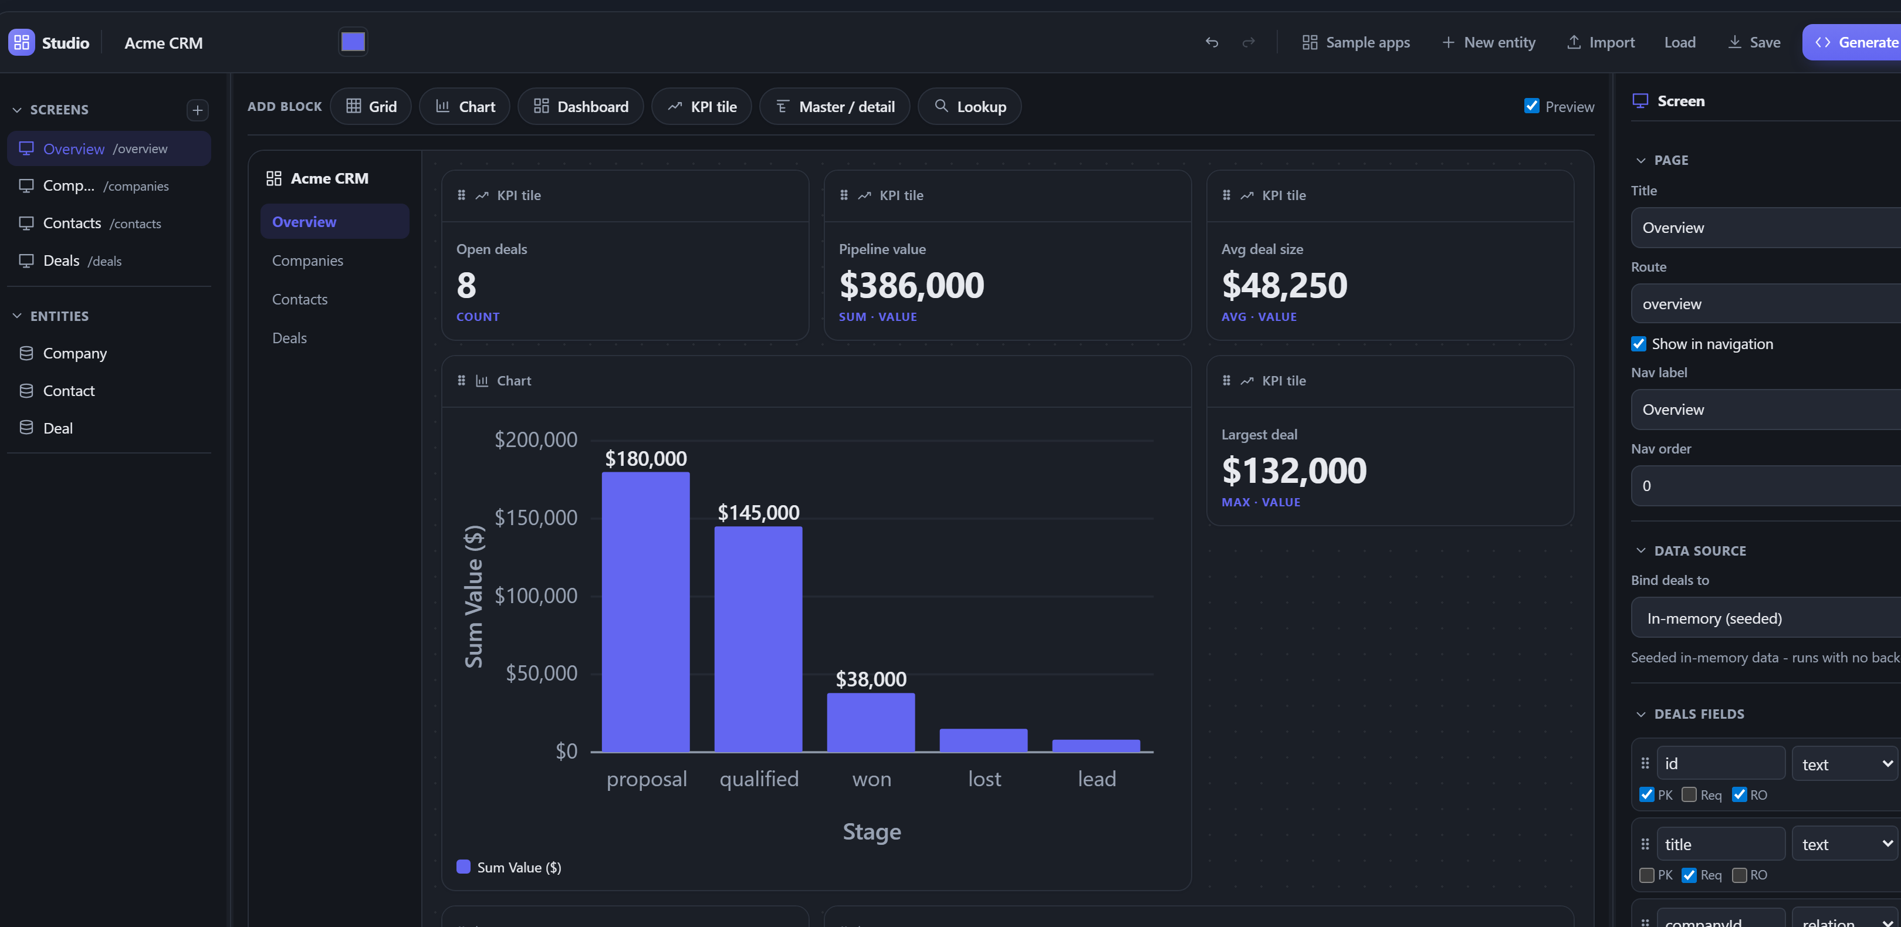Click the Deals screen monitor icon

click(x=26, y=260)
